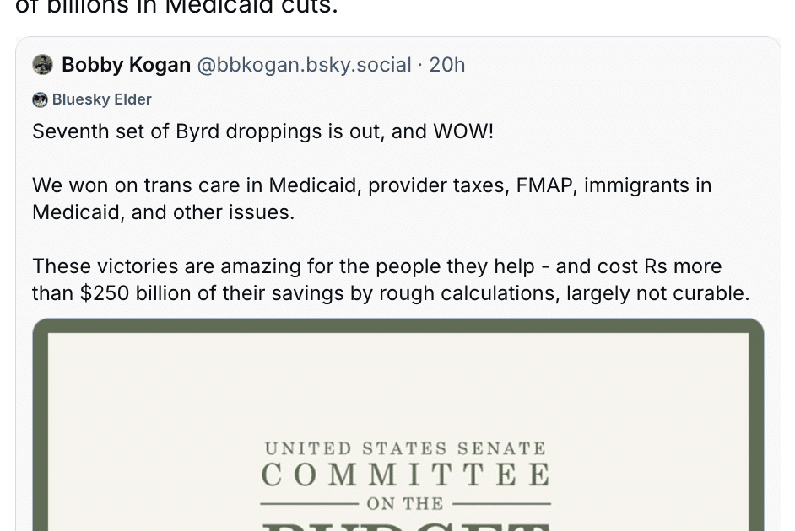Viewport: 795px width, 531px height.
Task: Click the 'Seventh set of Byrd droppings' line
Action: [262, 131]
